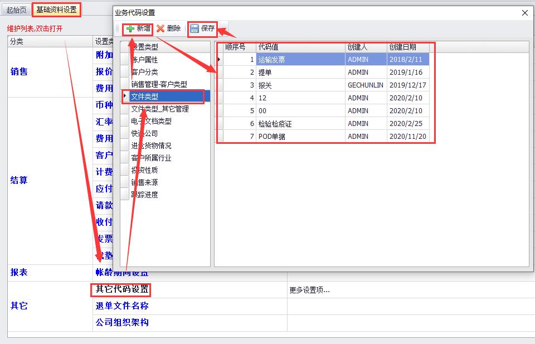The height and width of the screenshot is (344, 535).
Task: Click the green plus 新增 icon
Action: pos(130,28)
